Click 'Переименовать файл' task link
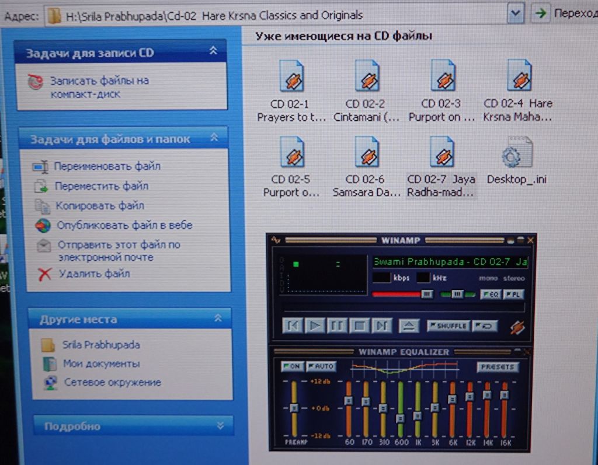This screenshot has height=465, width=598. (107, 166)
